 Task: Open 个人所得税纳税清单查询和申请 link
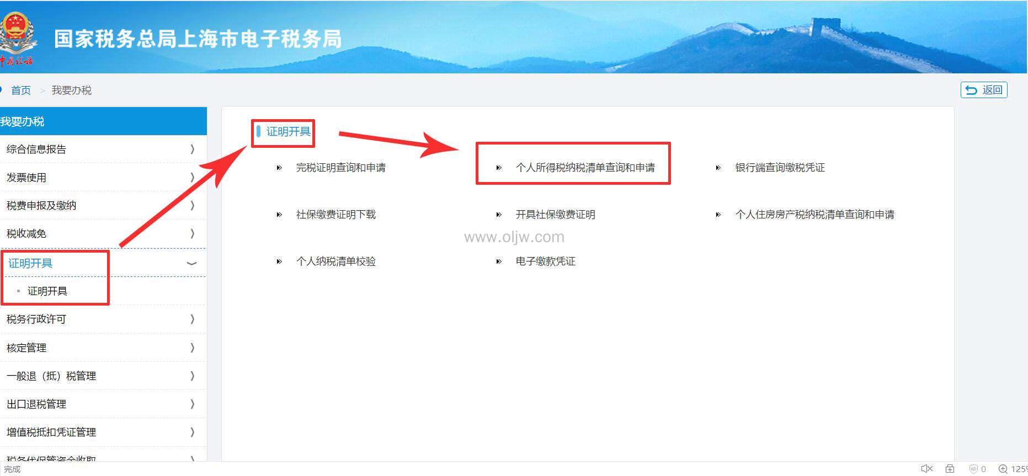pos(585,168)
